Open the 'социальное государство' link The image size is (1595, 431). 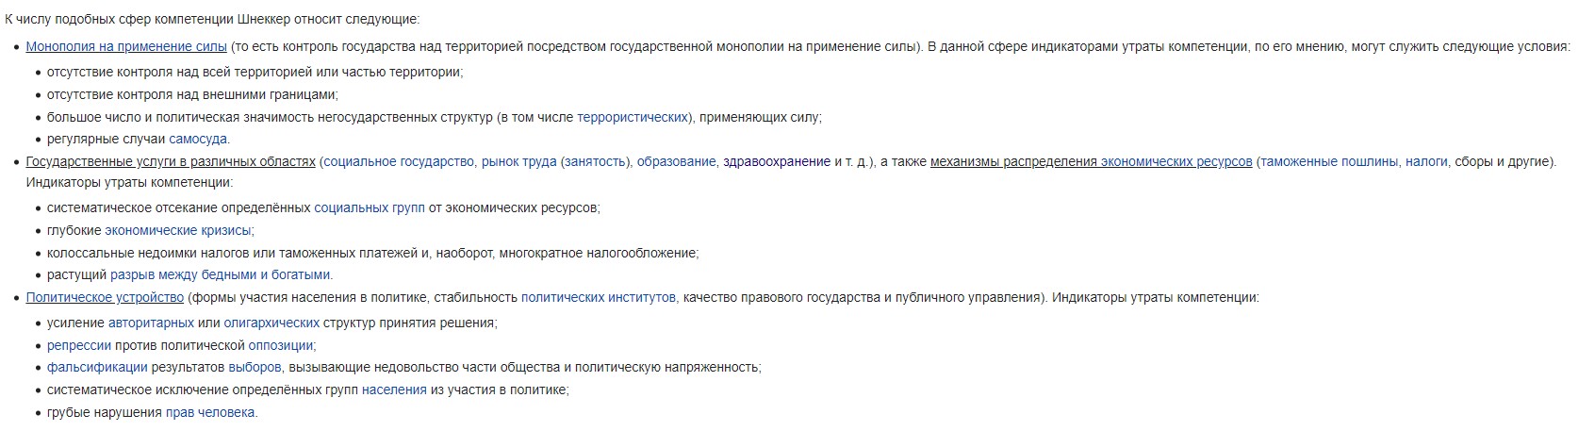coord(399,161)
